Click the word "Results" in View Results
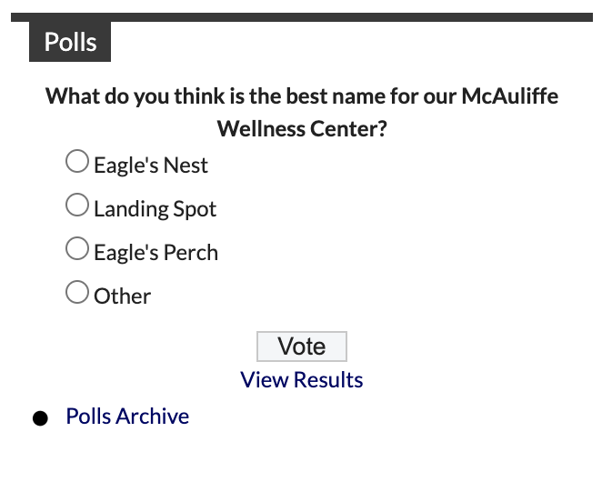Image resolution: width=602 pixels, height=482 pixels. point(327,380)
